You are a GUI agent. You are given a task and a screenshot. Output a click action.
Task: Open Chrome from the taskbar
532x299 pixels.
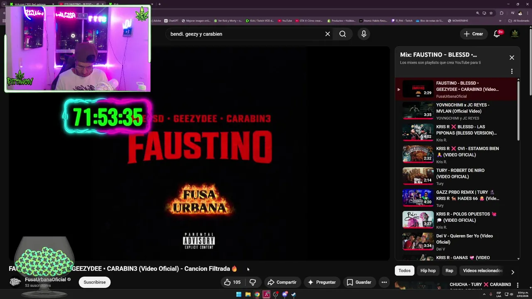tap(257, 294)
